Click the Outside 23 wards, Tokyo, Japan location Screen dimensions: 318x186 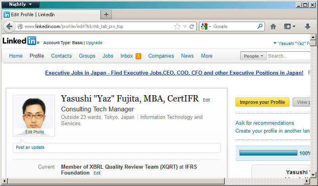pos(98,117)
